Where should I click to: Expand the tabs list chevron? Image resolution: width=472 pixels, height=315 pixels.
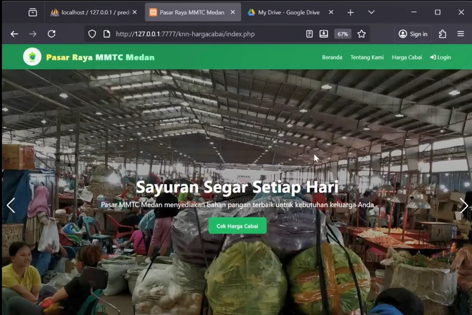click(x=370, y=12)
